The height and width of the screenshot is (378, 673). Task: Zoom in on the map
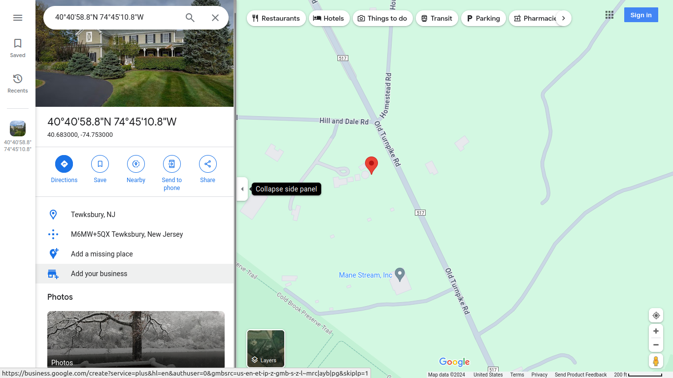coord(656,331)
